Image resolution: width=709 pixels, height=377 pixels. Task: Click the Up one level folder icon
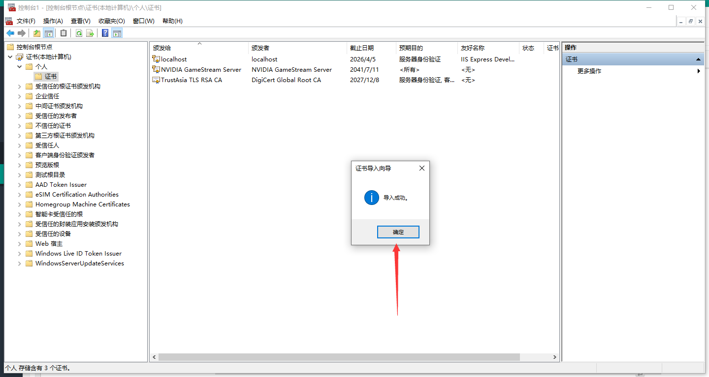pos(37,33)
